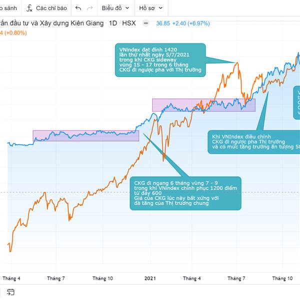Select the 'VNIndex đạt đỉnh 1420' callout note
This screenshot has height=300, width=300.
coord(160,59)
